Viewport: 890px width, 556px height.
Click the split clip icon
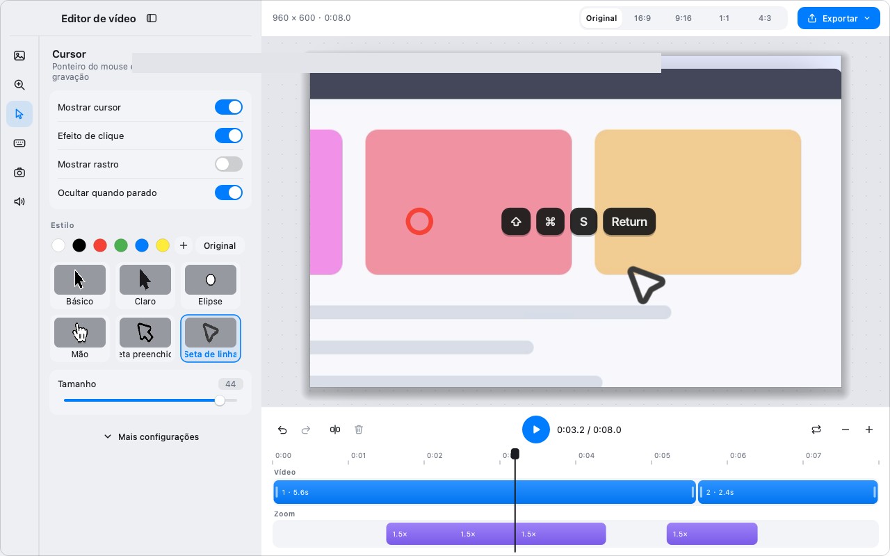(335, 430)
